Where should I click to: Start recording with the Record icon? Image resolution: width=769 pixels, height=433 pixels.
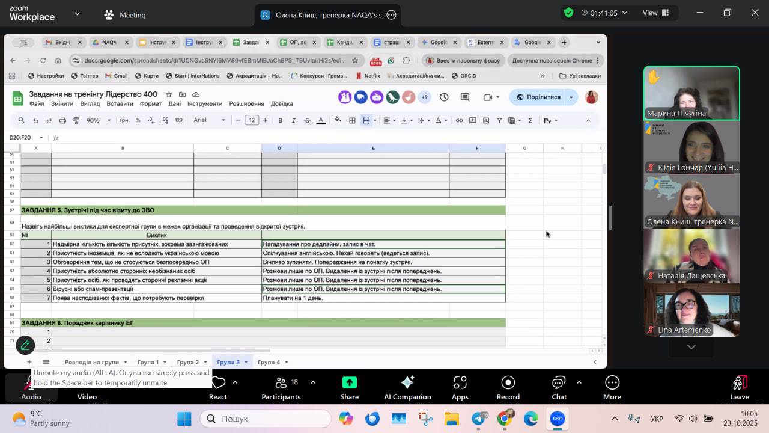pyautogui.click(x=508, y=383)
